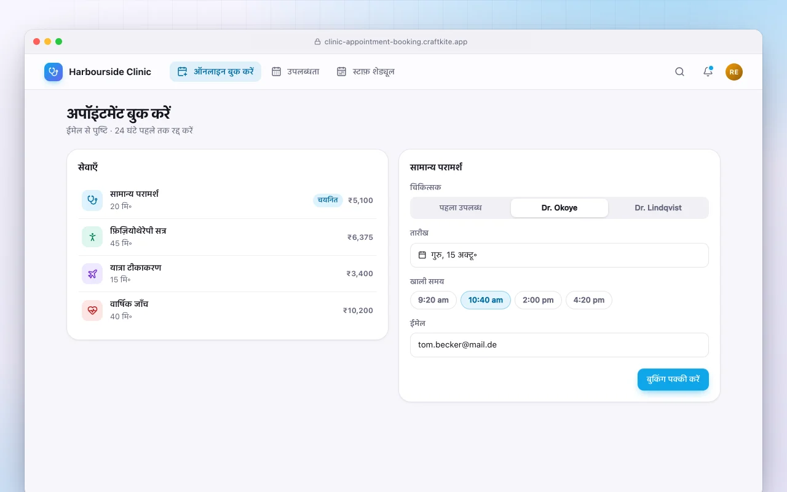Select the फ़िज़ियोथेरेपी सत्र service row

pyautogui.click(x=227, y=237)
